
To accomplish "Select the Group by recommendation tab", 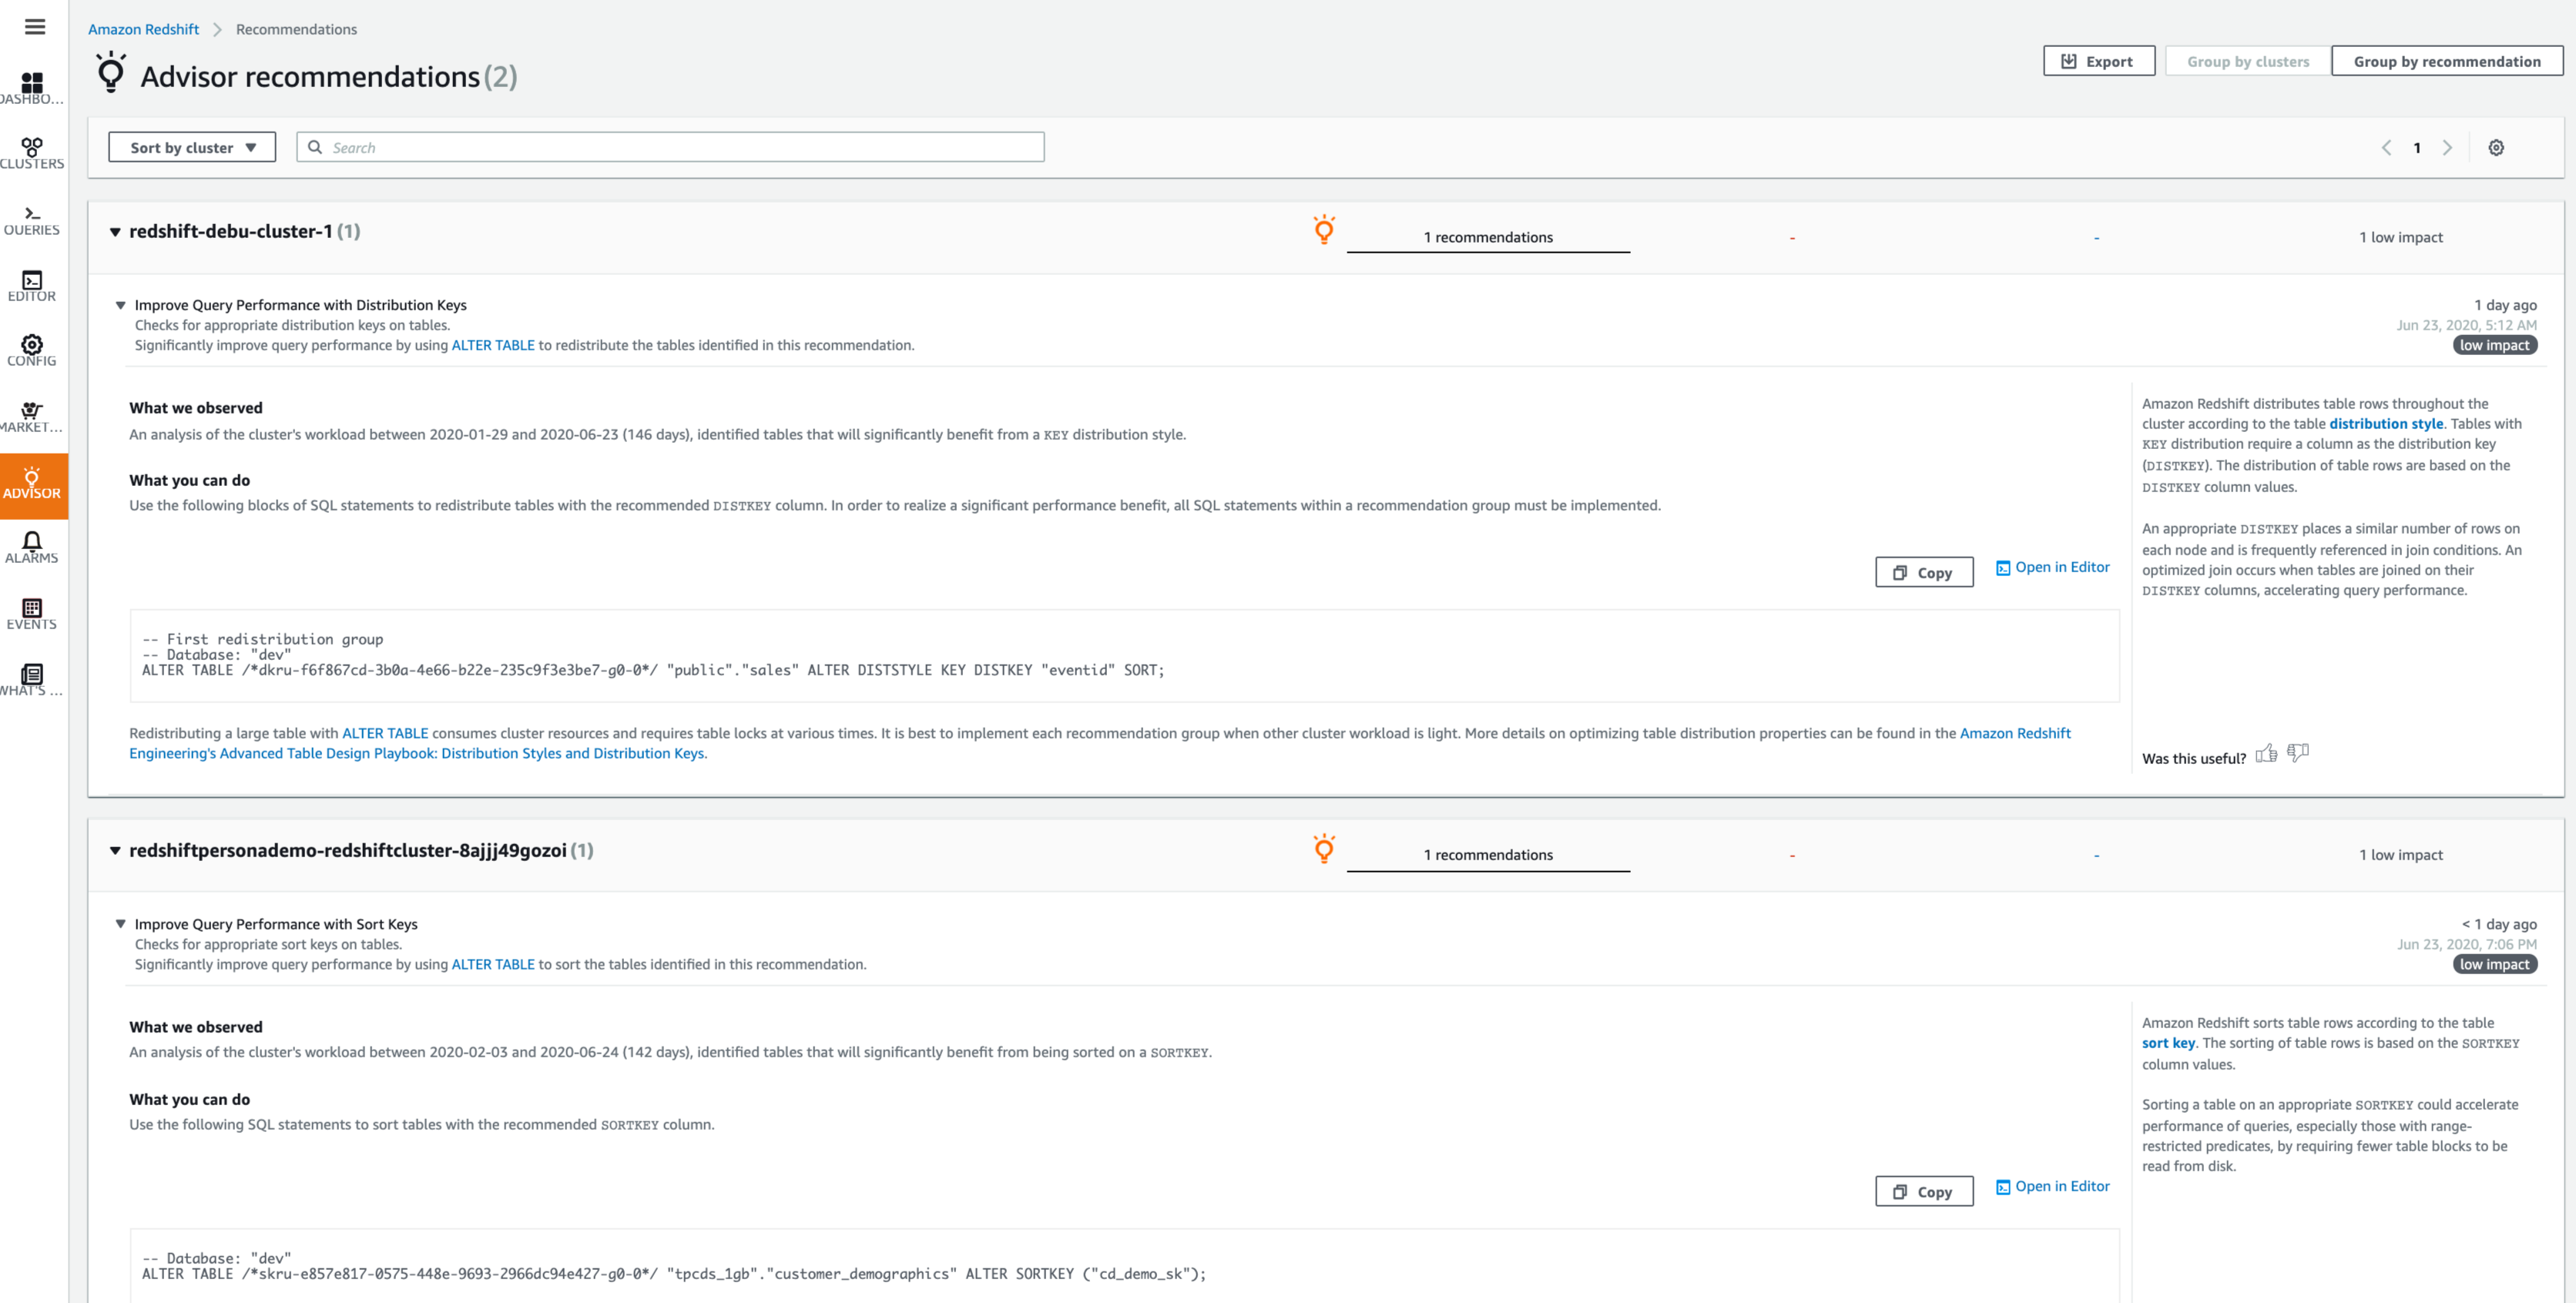I will click(2447, 60).
